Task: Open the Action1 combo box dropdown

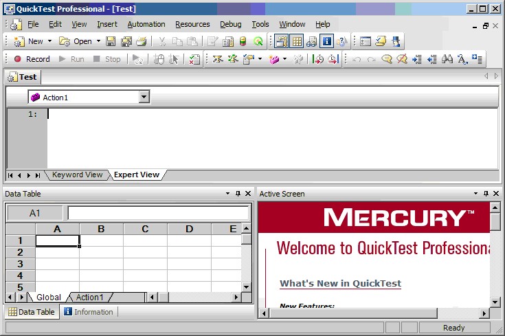Action: [x=144, y=97]
